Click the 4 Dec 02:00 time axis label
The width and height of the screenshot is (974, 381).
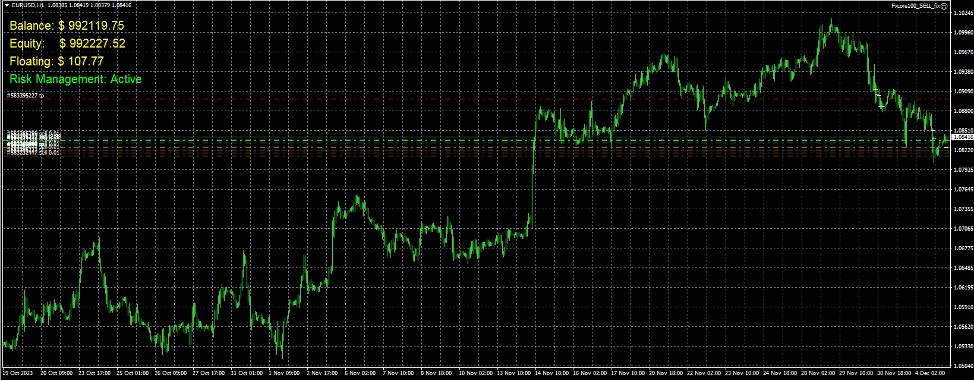930,373
